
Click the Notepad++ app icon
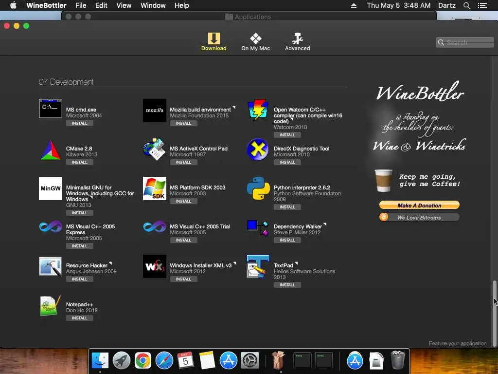pyautogui.click(x=51, y=306)
